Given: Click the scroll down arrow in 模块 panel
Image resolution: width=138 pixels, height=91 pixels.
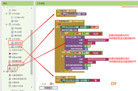Looking at the screenshot, I should click(x=31, y=87).
